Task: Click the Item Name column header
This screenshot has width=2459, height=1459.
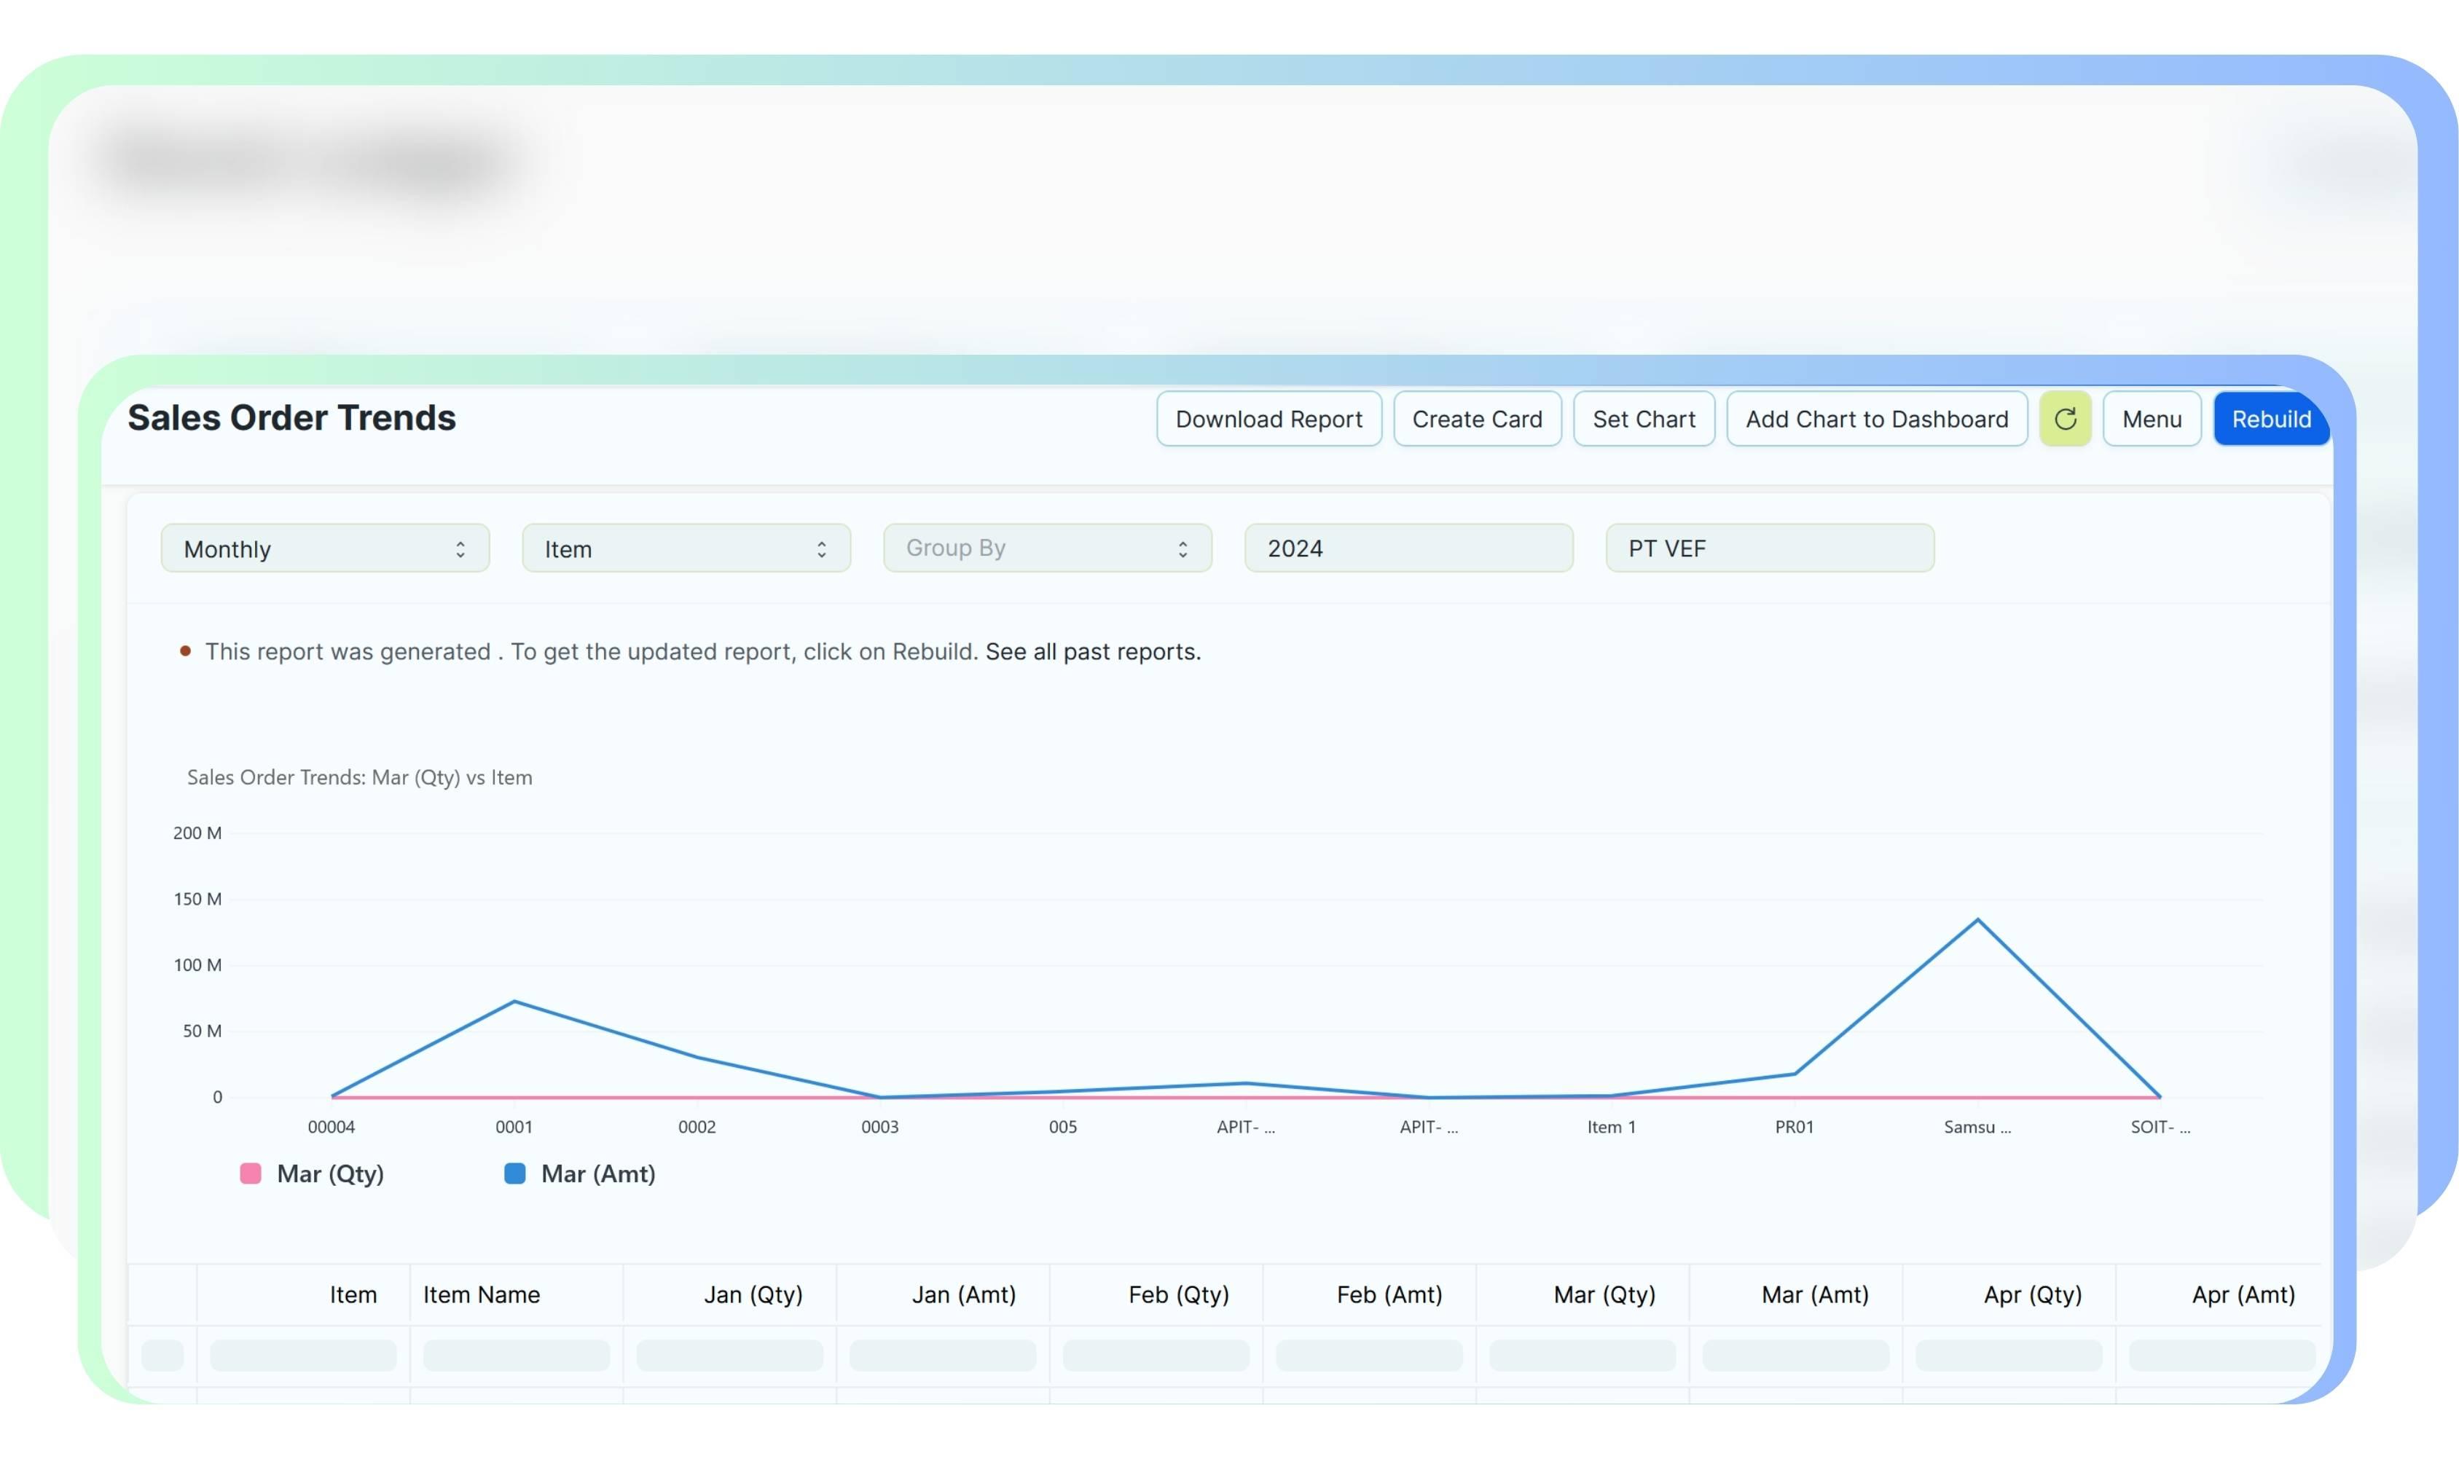Action: [482, 1295]
